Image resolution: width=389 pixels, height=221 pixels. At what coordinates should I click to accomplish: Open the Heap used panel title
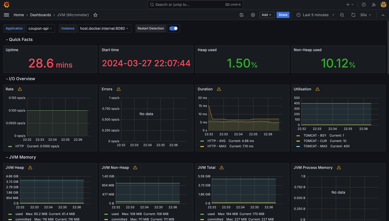point(207,50)
